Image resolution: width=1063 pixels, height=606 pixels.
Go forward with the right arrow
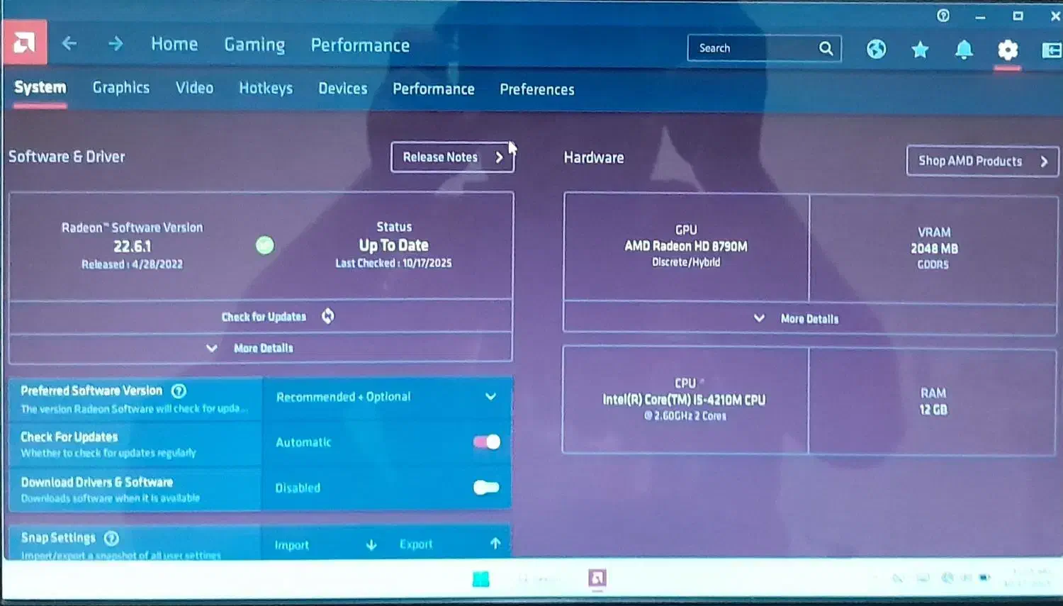(x=116, y=44)
